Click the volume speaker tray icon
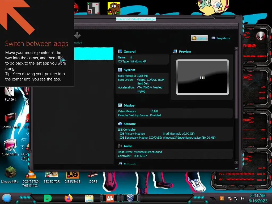 point(243,198)
